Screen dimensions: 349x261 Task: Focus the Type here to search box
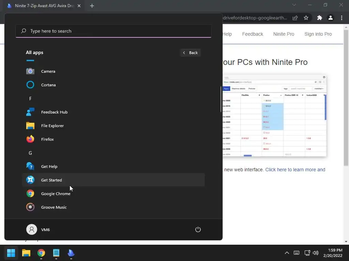[113, 31]
